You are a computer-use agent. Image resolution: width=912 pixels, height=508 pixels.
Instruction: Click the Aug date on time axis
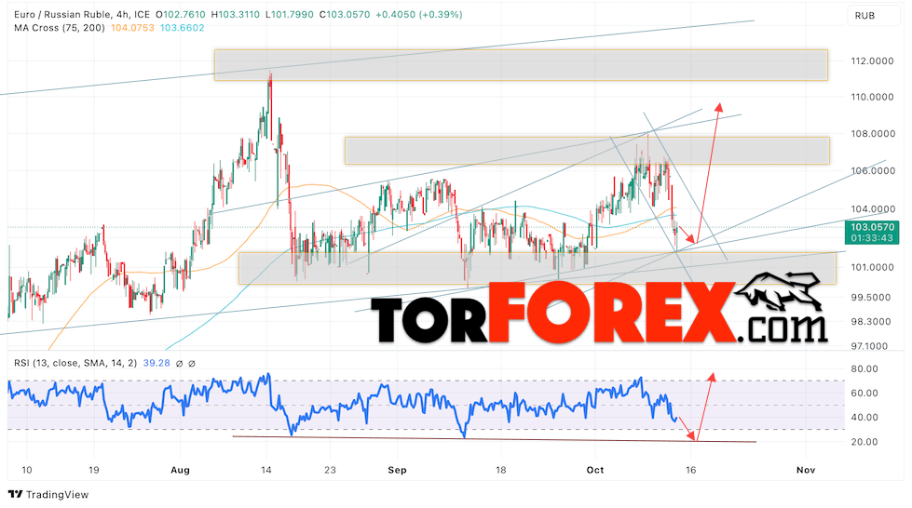pos(181,470)
